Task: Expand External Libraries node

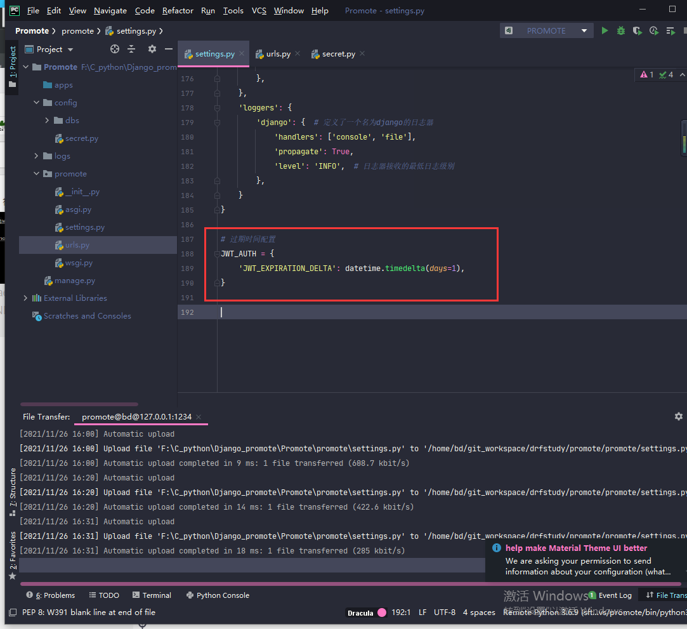Action: (x=26, y=298)
